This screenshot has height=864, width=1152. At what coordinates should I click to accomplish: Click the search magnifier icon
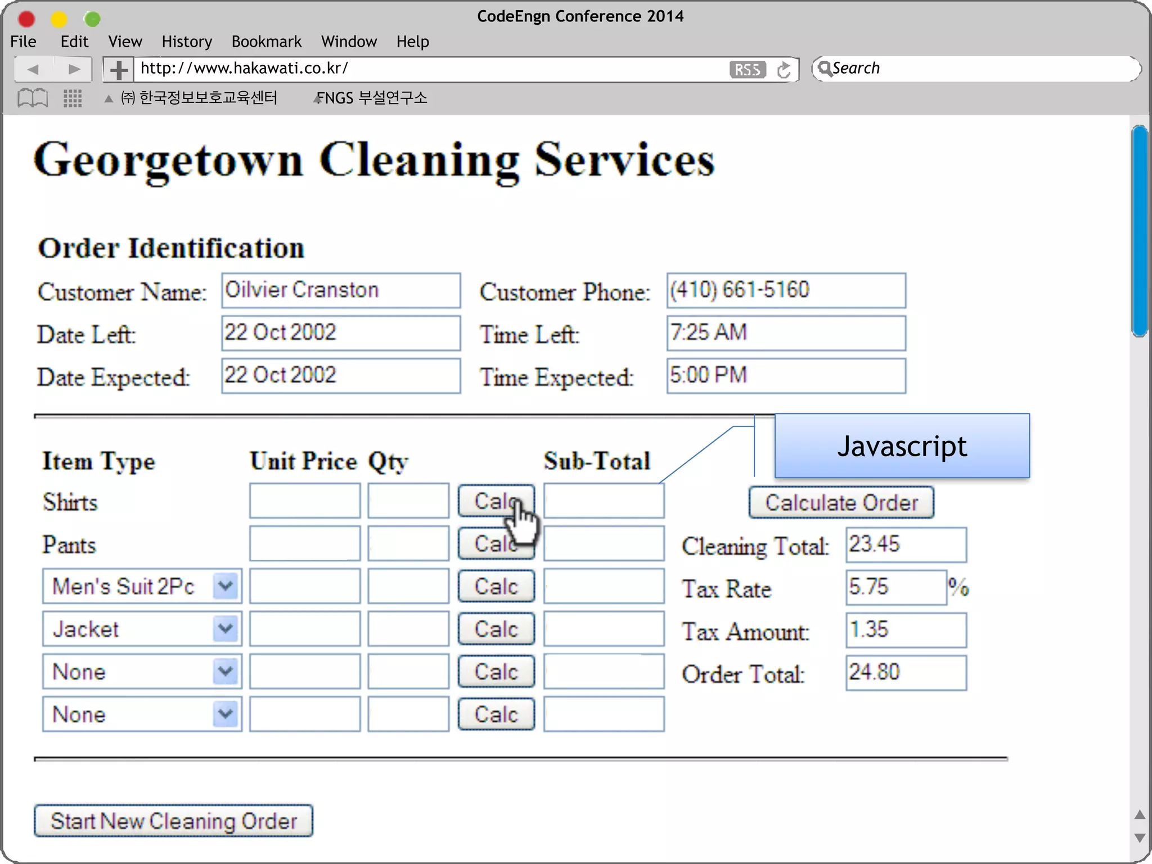pyautogui.click(x=824, y=68)
